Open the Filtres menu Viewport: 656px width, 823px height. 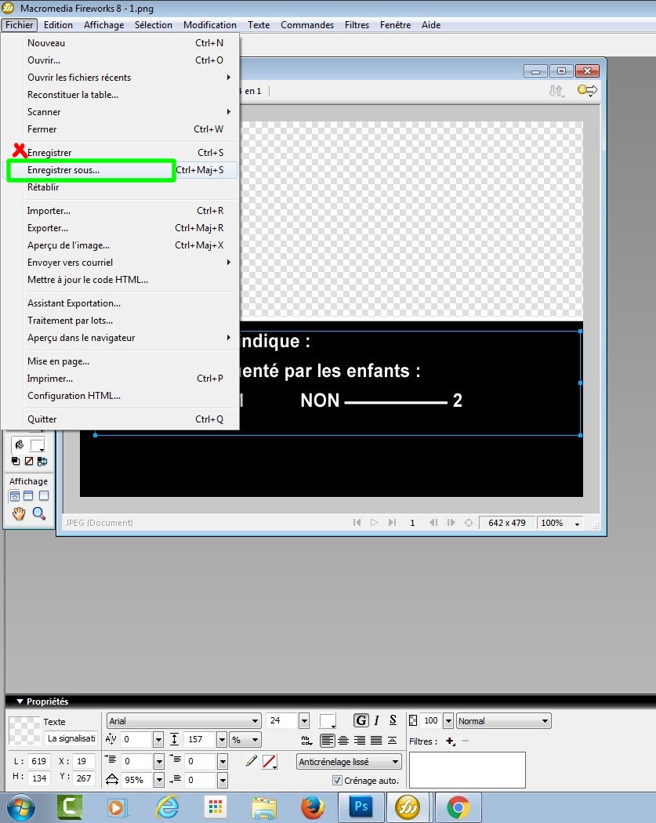(357, 24)
